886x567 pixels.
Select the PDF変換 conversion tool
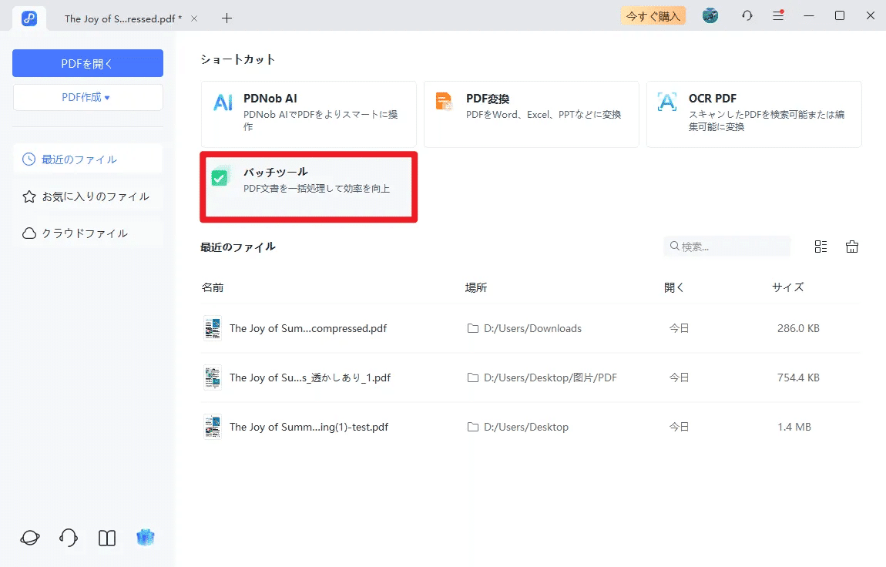(531, 114)
